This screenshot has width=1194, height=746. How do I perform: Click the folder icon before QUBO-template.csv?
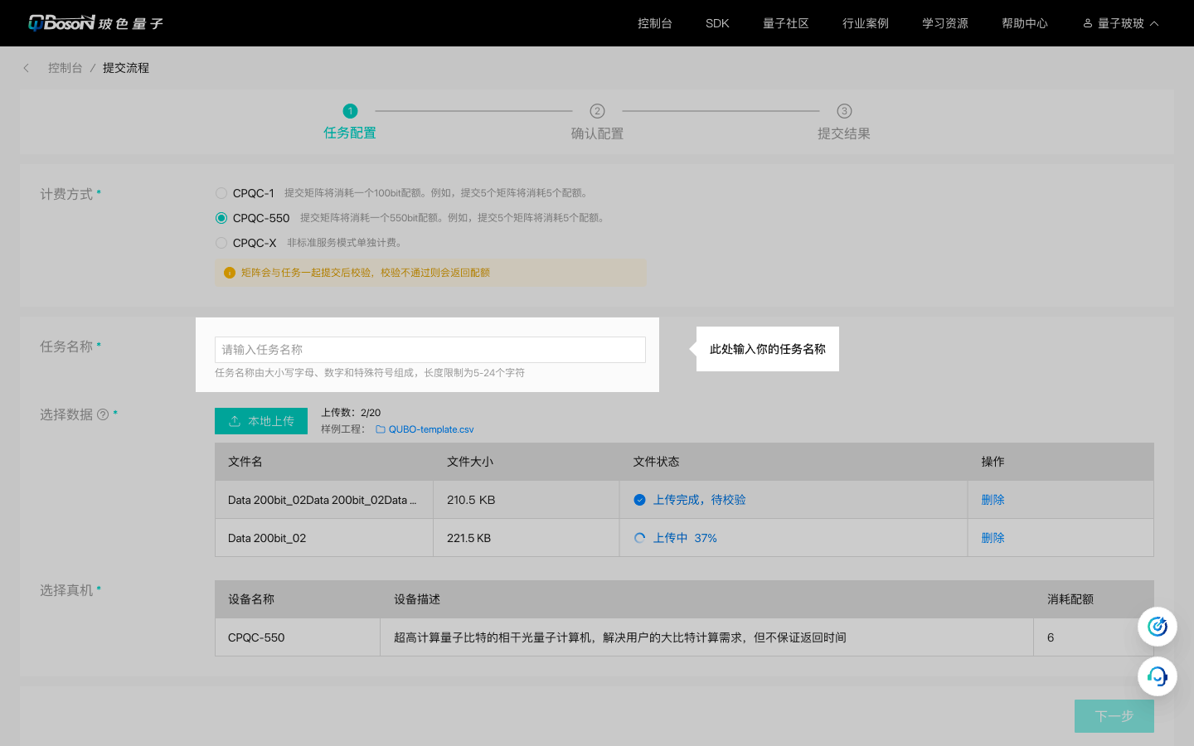click(381, 429)
